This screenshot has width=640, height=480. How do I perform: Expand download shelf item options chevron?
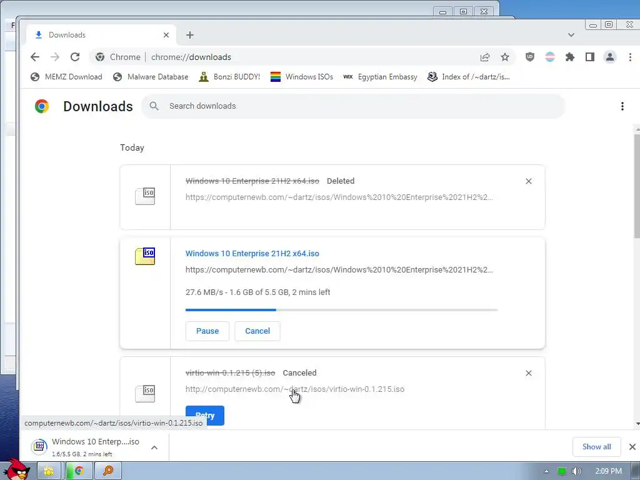(x=154, y=447)
